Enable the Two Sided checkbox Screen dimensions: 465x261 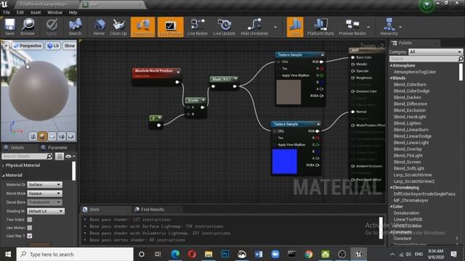pyautogui.click(x=30, y=220)
